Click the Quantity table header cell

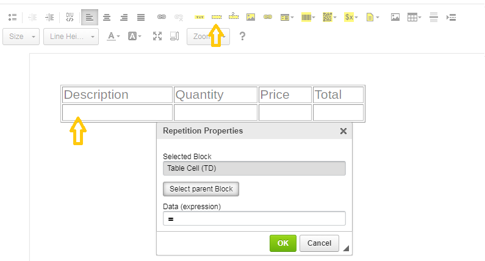[215, 95]
